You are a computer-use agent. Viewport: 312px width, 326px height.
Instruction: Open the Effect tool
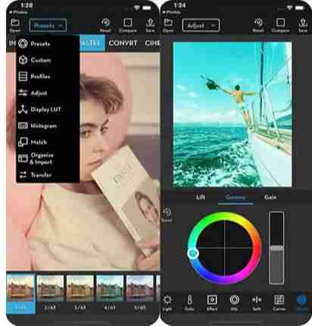tap(212, 303)
